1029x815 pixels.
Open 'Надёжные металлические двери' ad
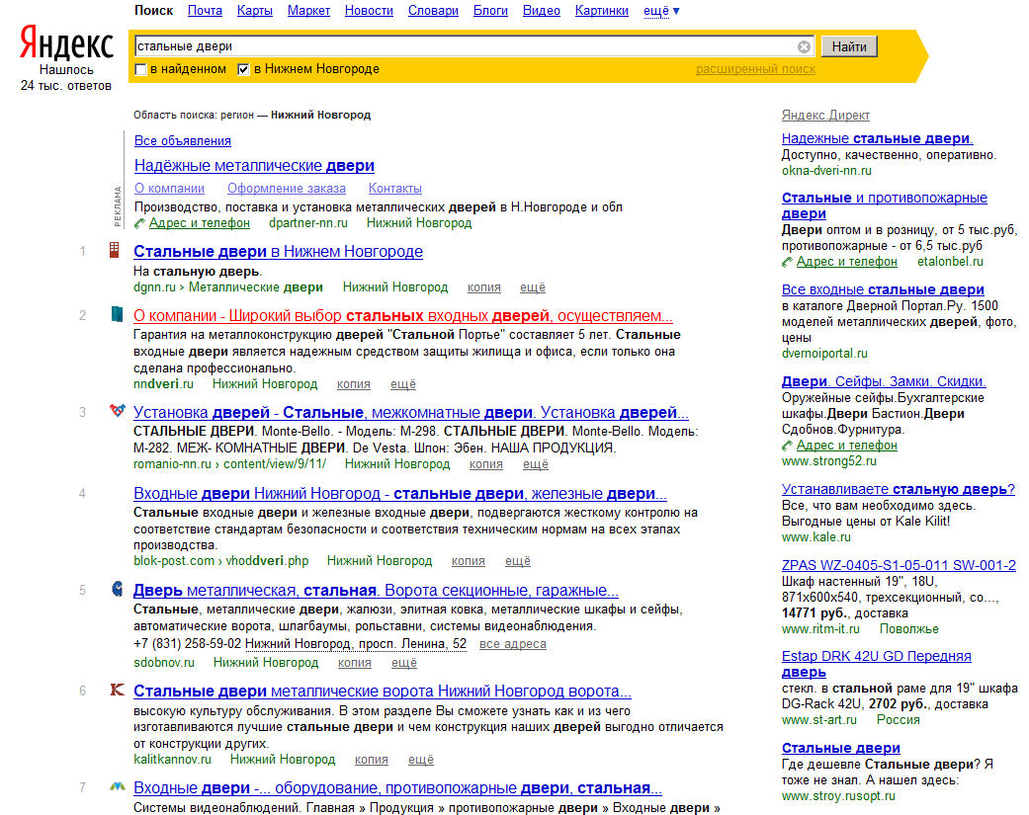[x=255, y=166]
